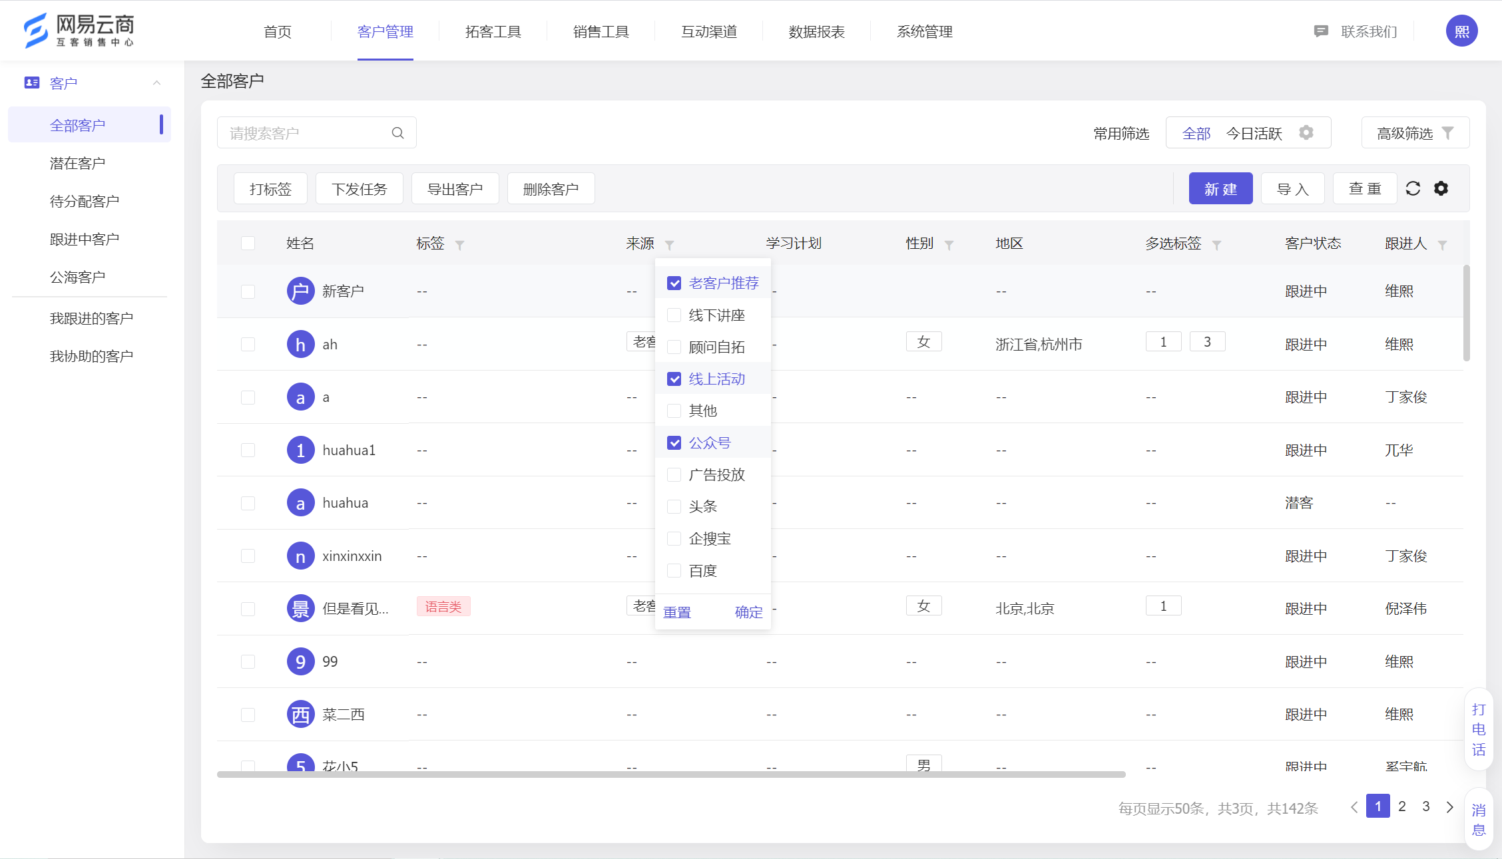The width and height of the screenshot is (1502, 859).
Task: Click the vertical table scrollbar
Action: 1466,313
